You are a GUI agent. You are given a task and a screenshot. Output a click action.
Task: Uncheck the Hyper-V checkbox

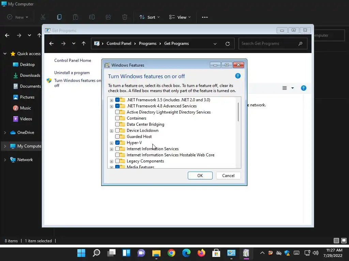[x=117, y=143]
